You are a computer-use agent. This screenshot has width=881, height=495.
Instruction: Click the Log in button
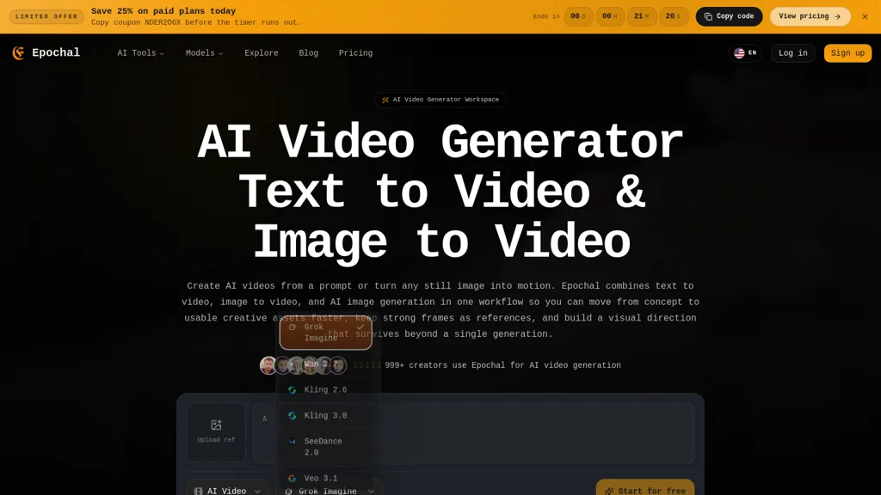(792, 52)
